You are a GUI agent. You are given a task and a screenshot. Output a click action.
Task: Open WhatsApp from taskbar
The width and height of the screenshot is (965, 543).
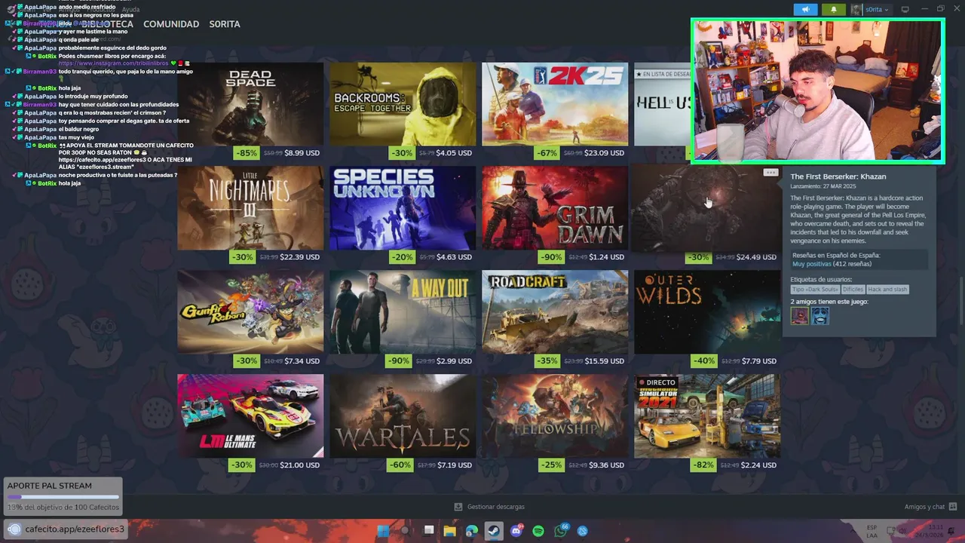coord(561,531)
